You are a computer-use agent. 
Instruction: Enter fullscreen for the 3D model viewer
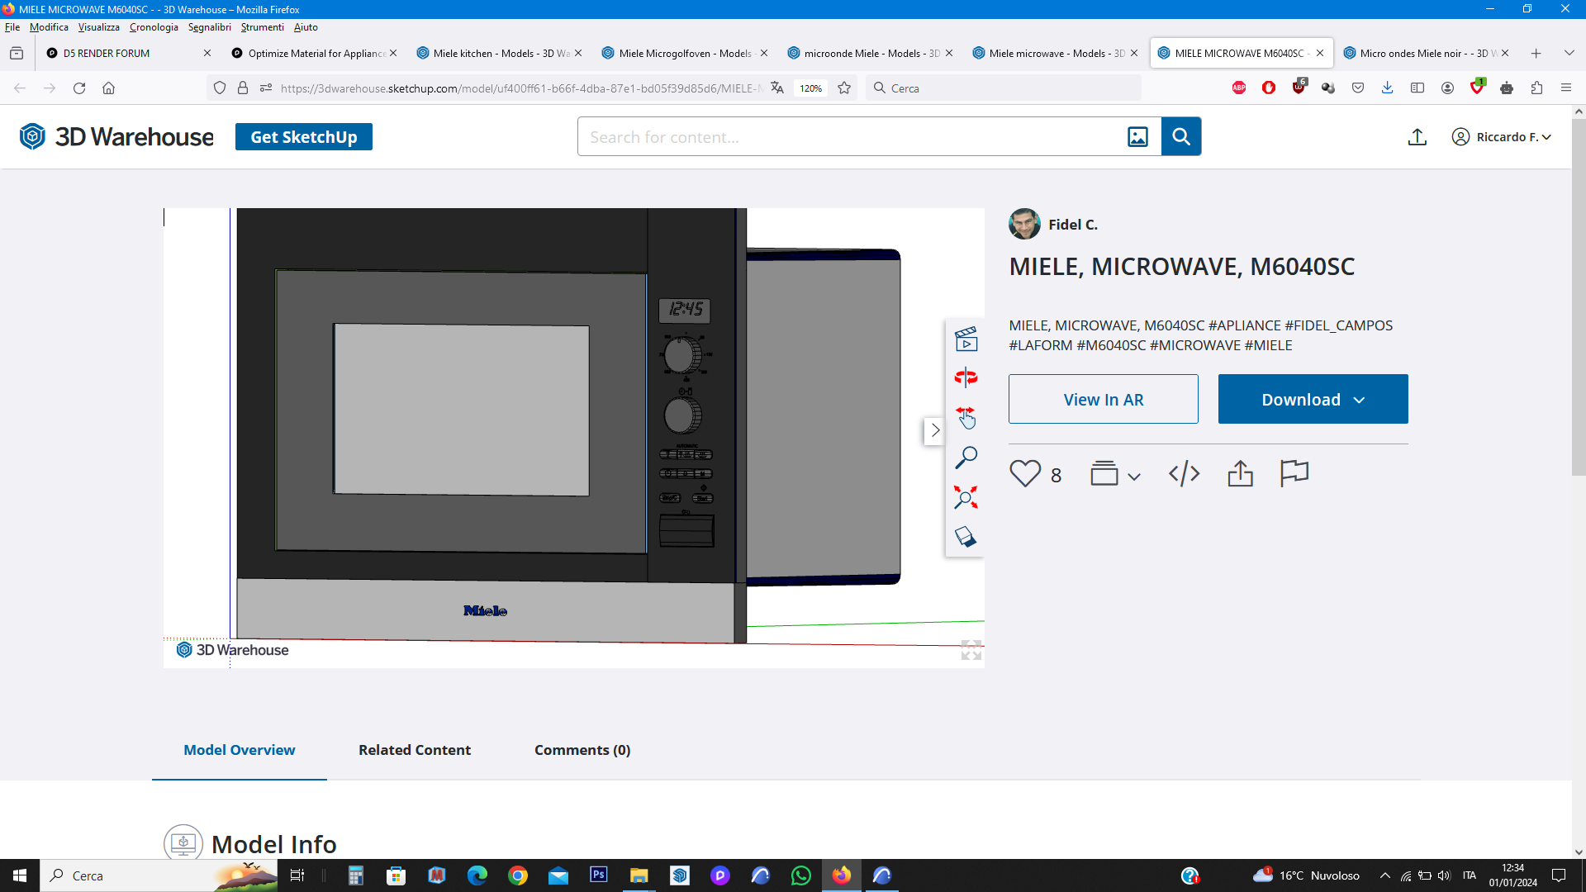(x=971, y=650)
